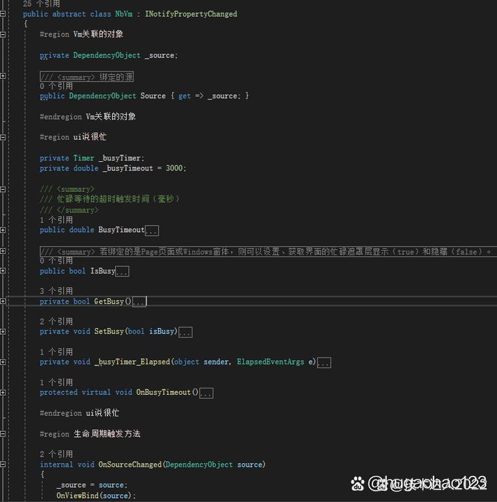Open '0 个引用' CodeLens above IsBusy
This screenshot has height=502, width=497.
pos(56,261)
